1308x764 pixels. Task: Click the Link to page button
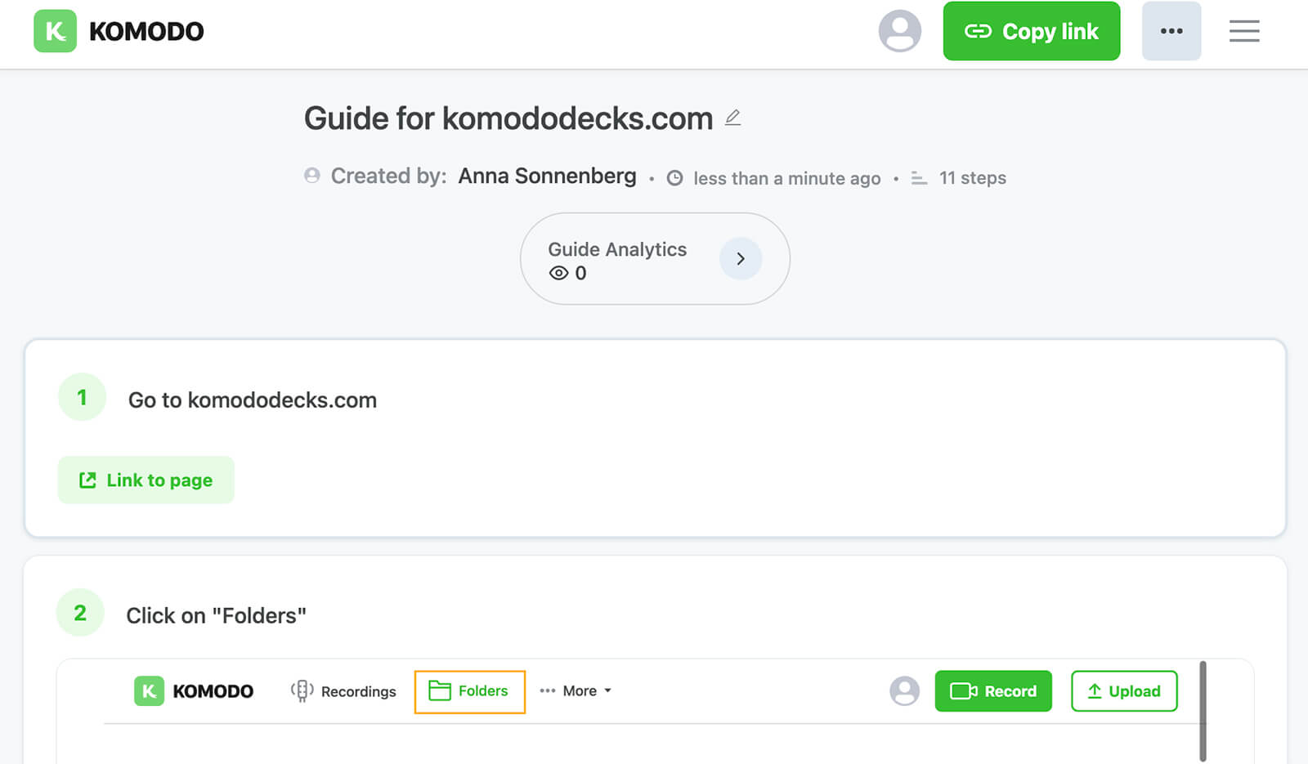pyautogui.click(x=146, y=480)
